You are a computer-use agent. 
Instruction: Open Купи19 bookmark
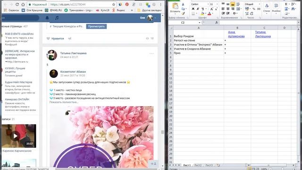pyautogui.click(x=103, y=10)
